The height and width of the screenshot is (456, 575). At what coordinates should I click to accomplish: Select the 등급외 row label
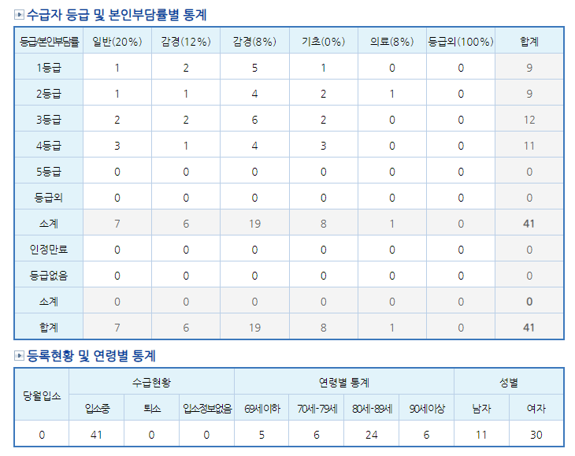(49, 198)
